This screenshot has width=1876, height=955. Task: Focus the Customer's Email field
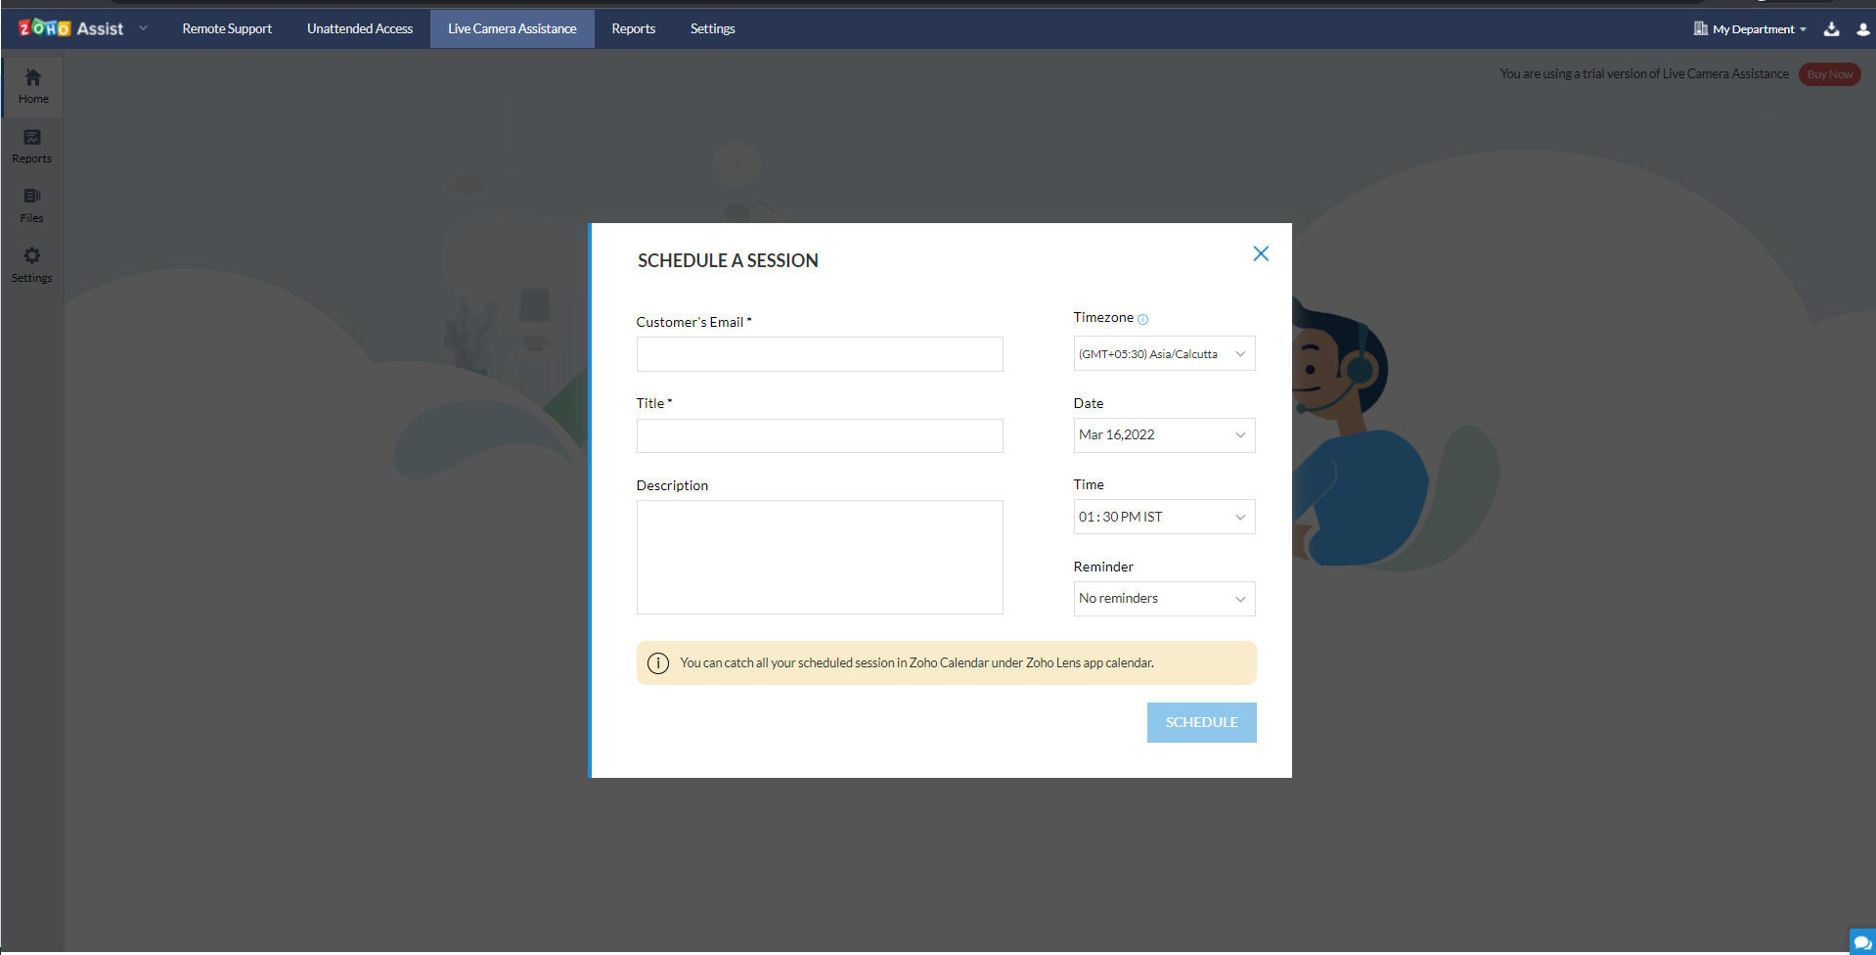pos(820,354)
